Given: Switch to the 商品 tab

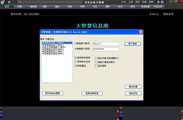Looking at the screenshot, I should click(70, 7).
